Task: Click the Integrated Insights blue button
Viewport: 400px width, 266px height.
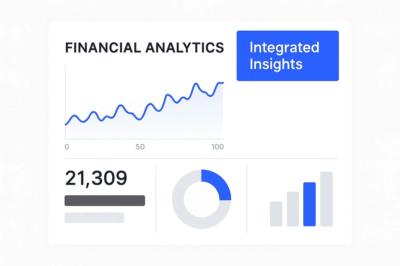Action: point(287,56)
